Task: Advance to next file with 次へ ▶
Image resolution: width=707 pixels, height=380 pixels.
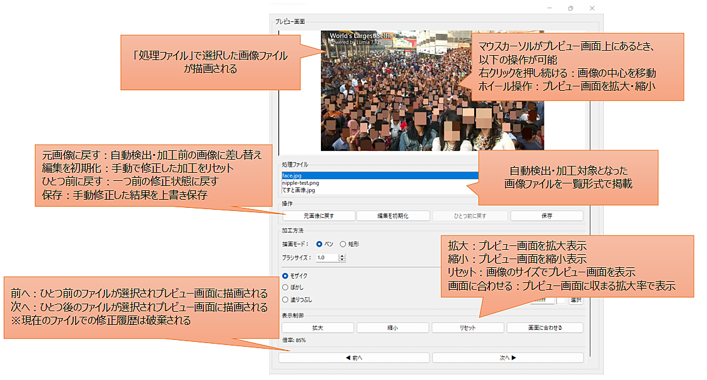Action: (507, 358)
